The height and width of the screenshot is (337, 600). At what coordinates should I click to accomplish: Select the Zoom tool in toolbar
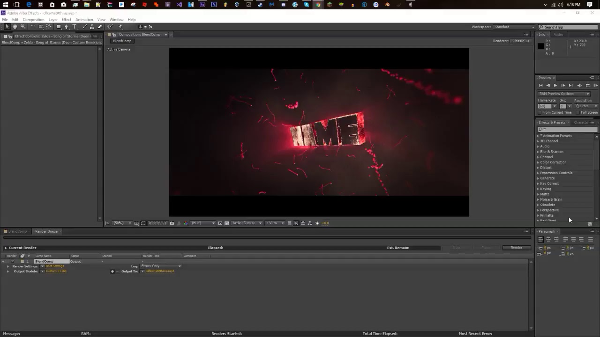click(22, 27)
